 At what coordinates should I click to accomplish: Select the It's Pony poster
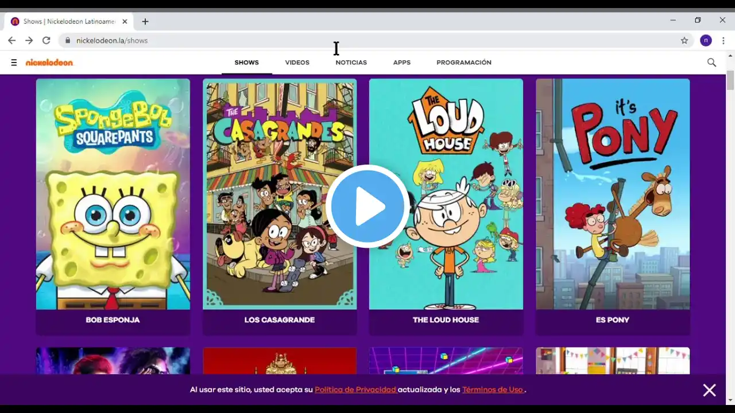pyautogui.click(x=613, y=194)
